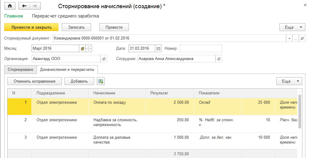309x158 pixels.
Task: Go back with the left arrow
Action: (24, 6)
